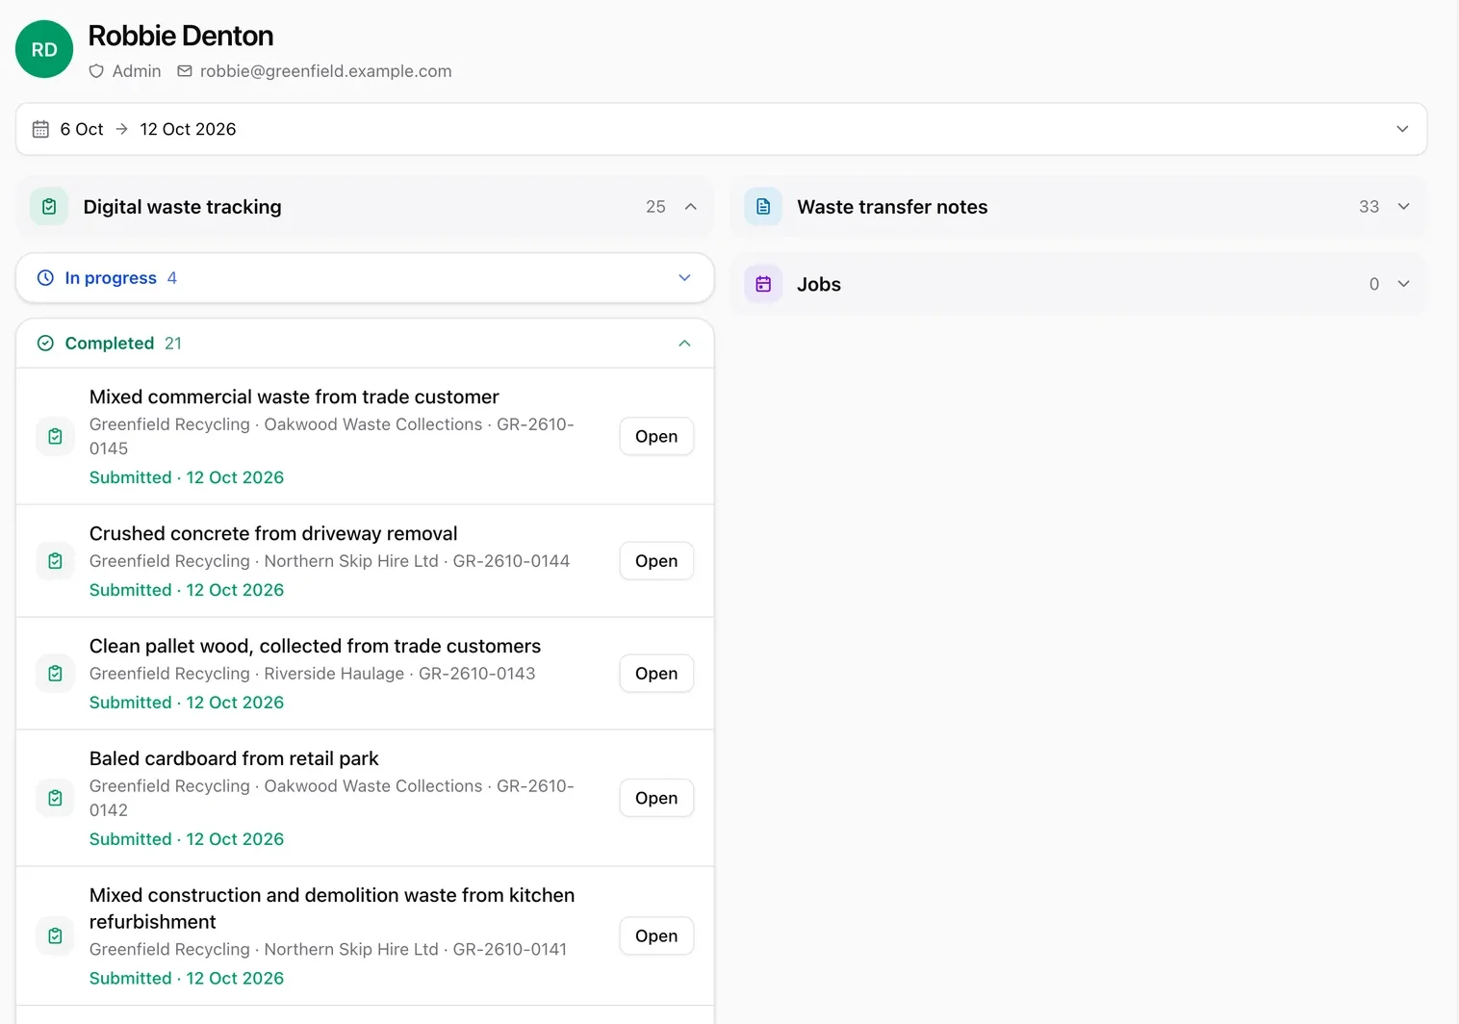Click clipboard icon for Crushed concrete record
This screenshot has width=1459, height=1024.
tap(55, 561)
